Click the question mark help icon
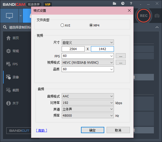Screen dimensions: 162x142 coord(131,3)
